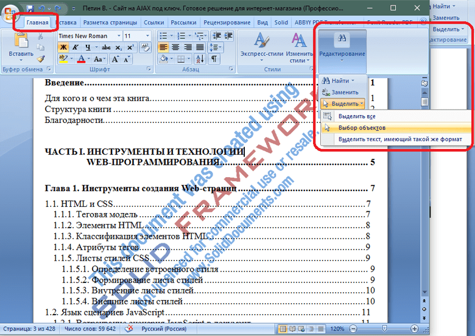
Task: Apply the yellow text highlight color
Action: pos(63,58)
